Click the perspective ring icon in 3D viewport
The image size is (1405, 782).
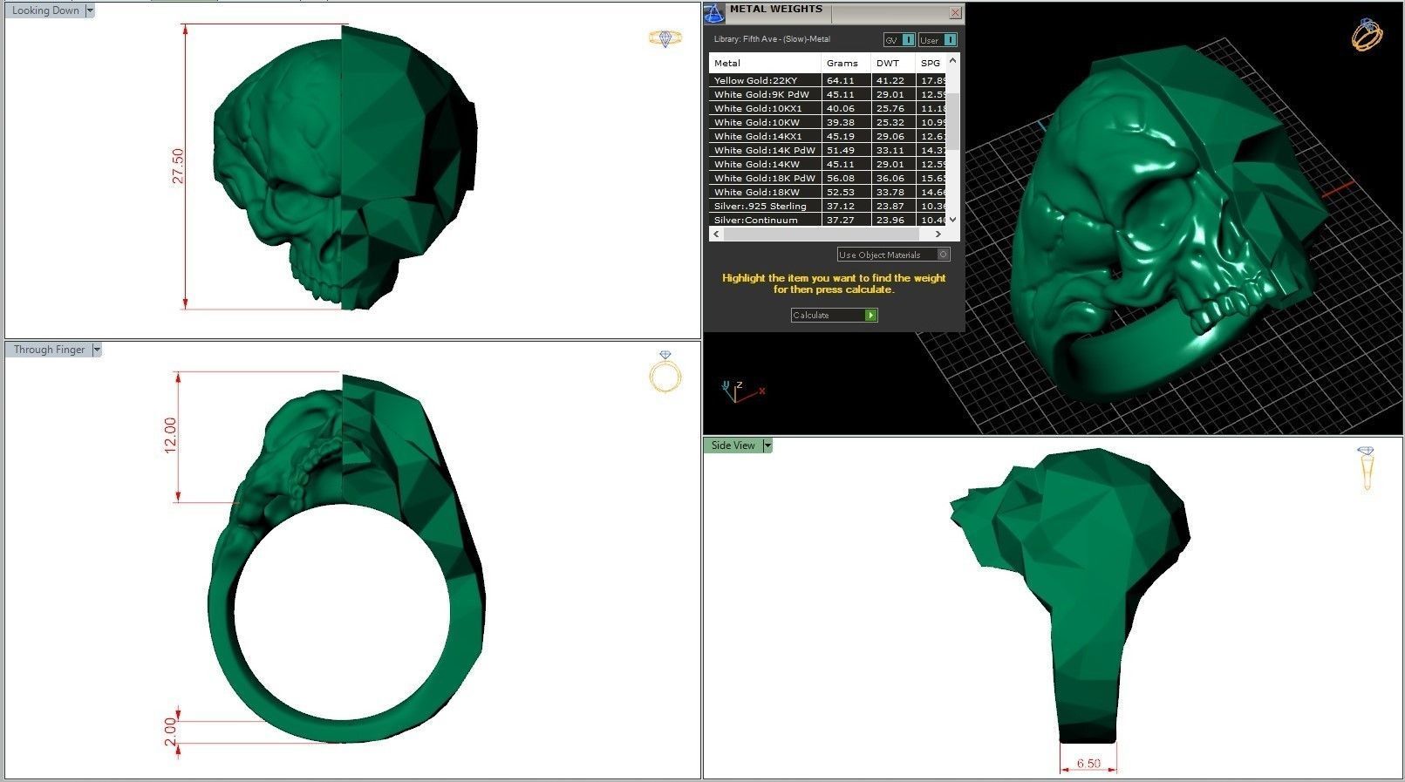[1367, 35]
